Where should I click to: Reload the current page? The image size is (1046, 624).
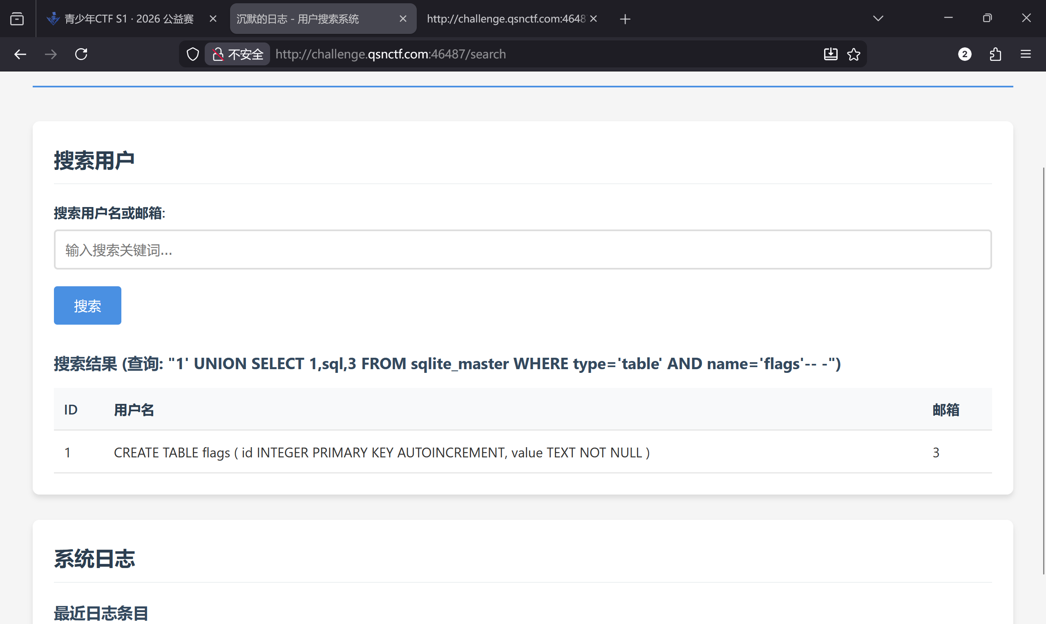(81, 54)
